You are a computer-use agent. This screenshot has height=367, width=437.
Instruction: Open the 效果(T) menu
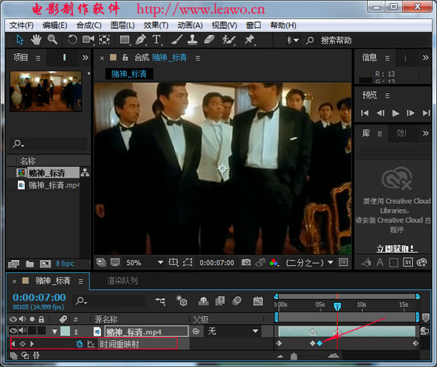point(156,25)
